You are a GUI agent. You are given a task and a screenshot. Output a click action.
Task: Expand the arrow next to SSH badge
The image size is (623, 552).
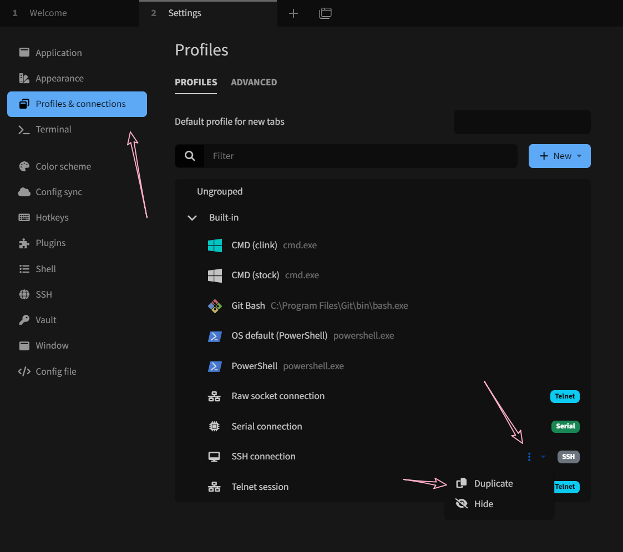tap(543, 457)
